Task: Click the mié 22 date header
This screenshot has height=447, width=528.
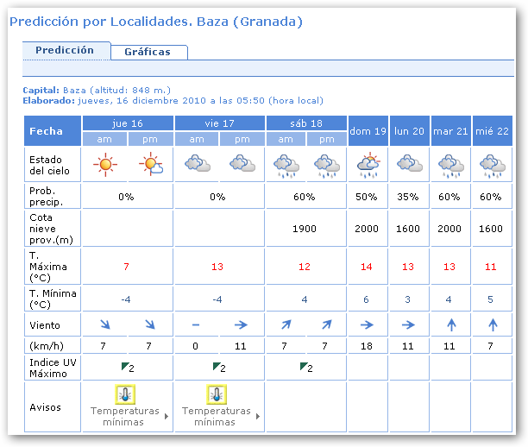Action: 492,131
